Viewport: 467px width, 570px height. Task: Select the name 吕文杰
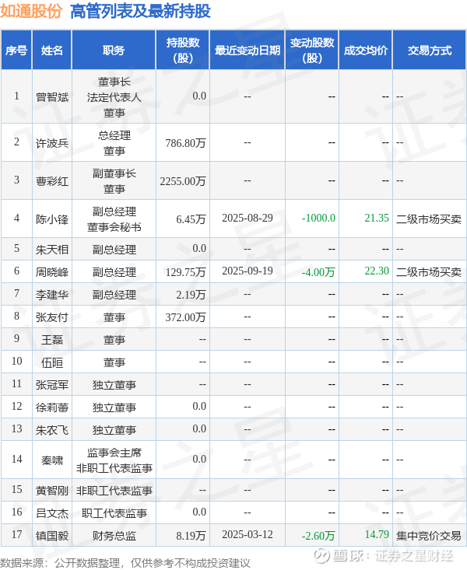coord(52,513)
